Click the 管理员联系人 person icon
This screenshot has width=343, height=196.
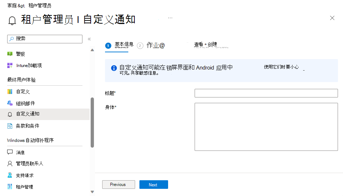pyautogui.click(x=10, y=163)
